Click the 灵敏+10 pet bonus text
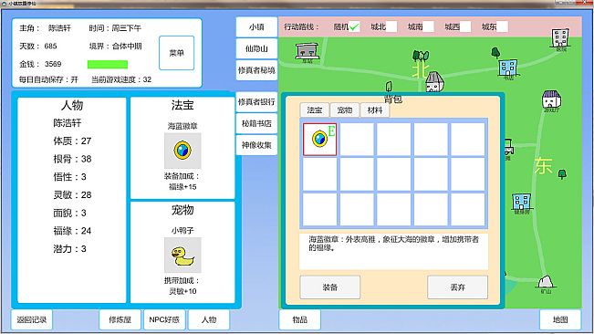The image size is (594, 334). point(182,291)
